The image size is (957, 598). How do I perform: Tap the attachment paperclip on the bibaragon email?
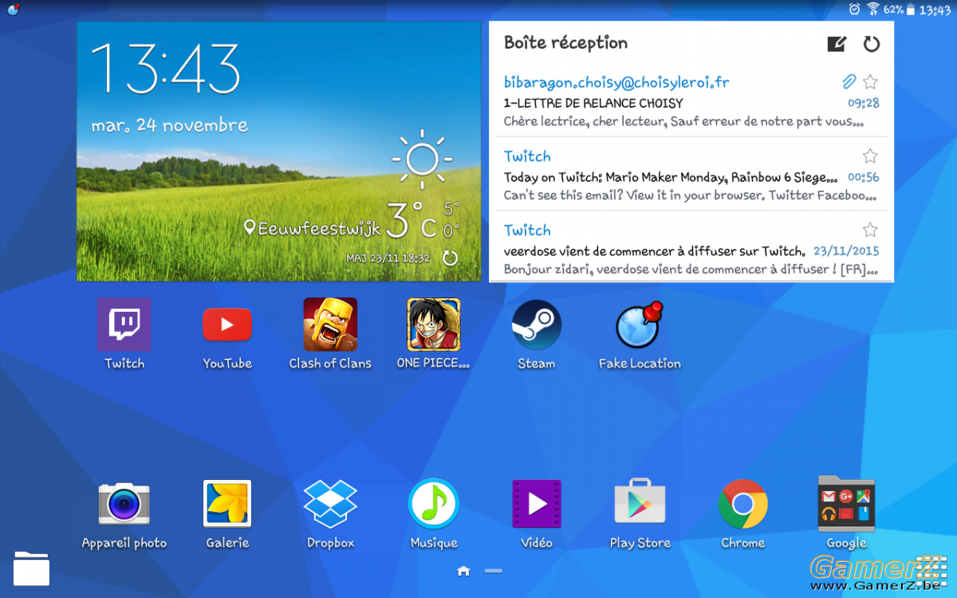coord(849,82)
